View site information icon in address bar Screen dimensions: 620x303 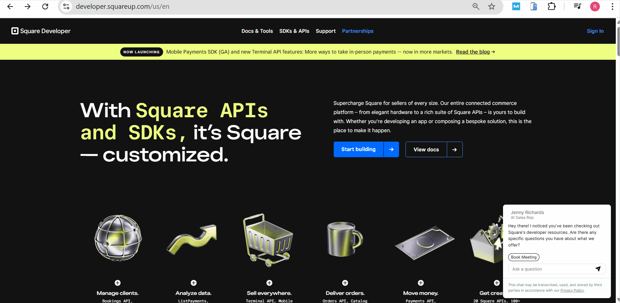[x=66, y=6]
